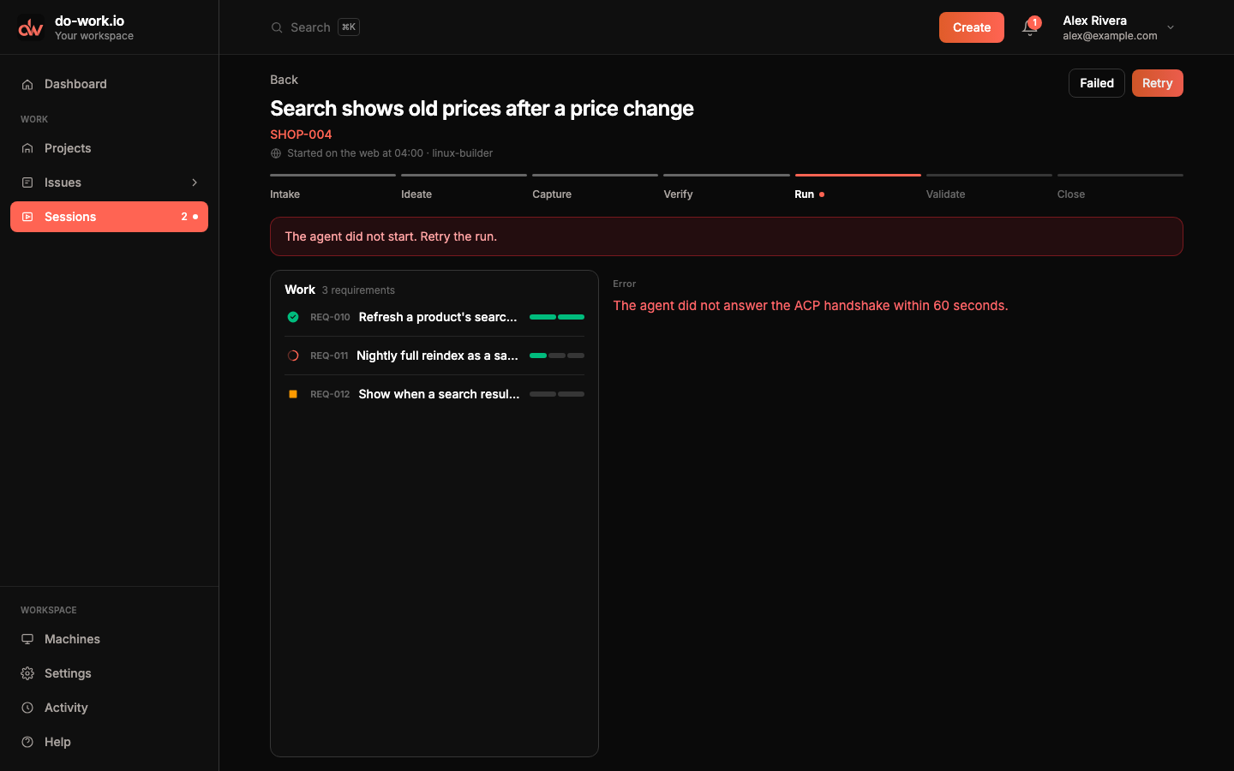Go to the Intake stage
The image size is (1234, 771).
(332, 188)
